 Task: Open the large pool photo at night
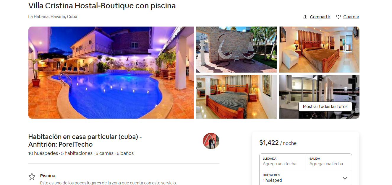click(x=111, y=73)
